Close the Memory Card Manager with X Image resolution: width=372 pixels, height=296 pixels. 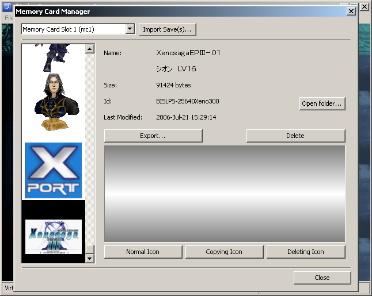[x=351, y=11]
